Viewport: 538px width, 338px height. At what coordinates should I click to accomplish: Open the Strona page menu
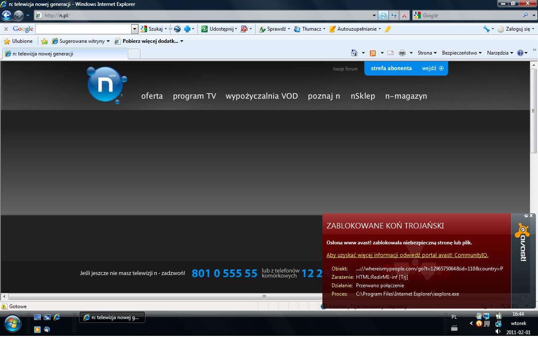point(427,53)
